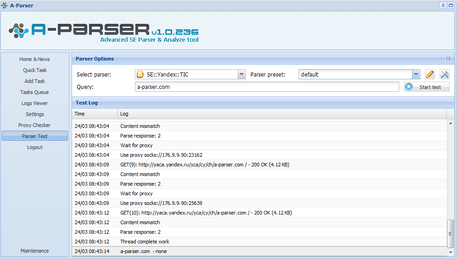This screenshot has height=259, width=458.
Task: Click the Start test button
Action: coord(427,87)
